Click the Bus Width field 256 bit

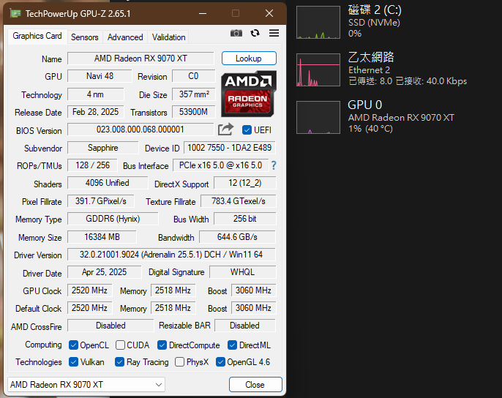tap(244, 219)
